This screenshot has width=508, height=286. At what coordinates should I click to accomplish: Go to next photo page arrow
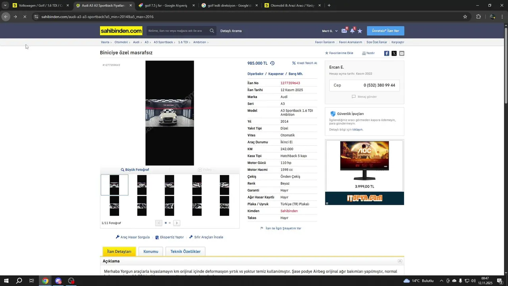pos(177,223)
